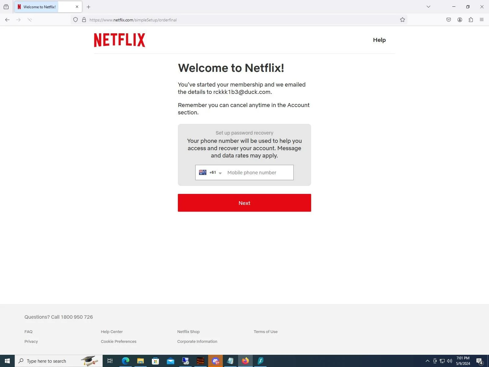Viewport: 489px width, 367px height.
Task: Click email text rckkk1b3@duck.com
Action: (242, 92)
